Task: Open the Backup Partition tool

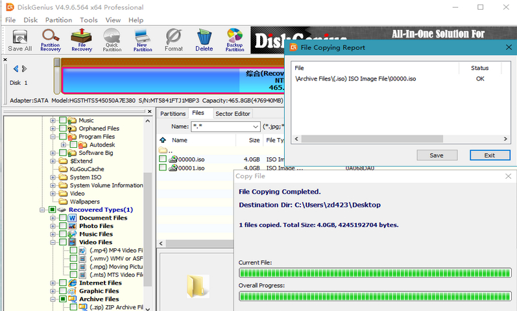Action: [x=235, y=40]
